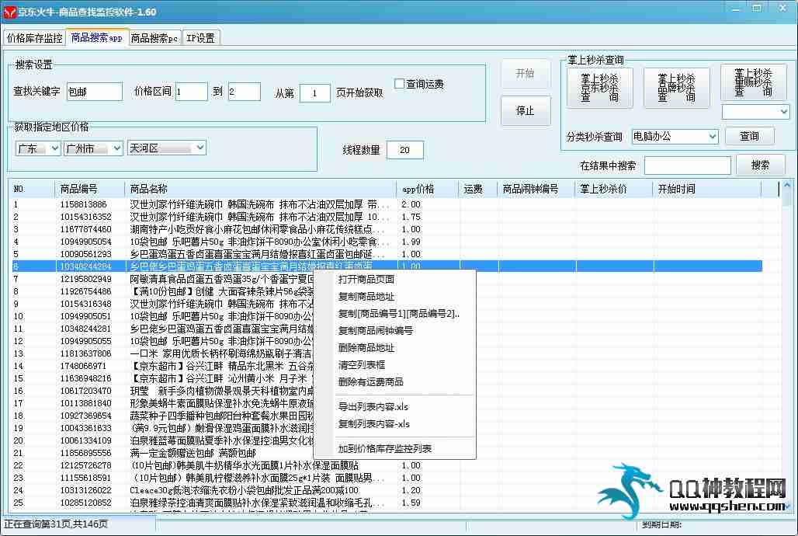This screenshot has height=536, width=798.
Task: Click the 京东火牛 app icon in title bar
Action: click(9, 11)
